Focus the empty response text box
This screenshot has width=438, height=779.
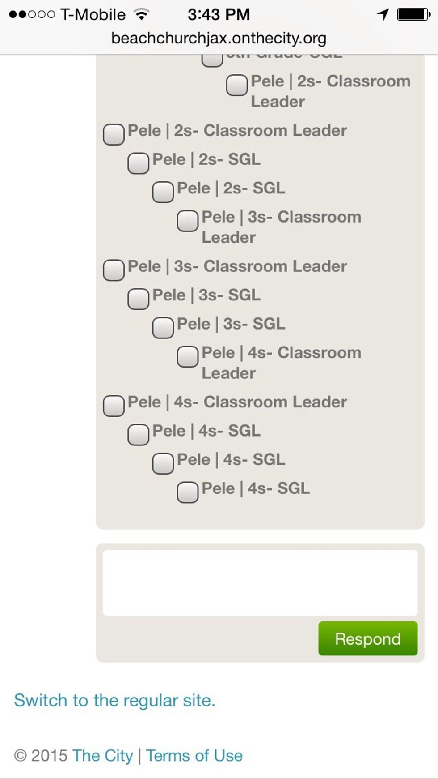[x=260, y=582]
